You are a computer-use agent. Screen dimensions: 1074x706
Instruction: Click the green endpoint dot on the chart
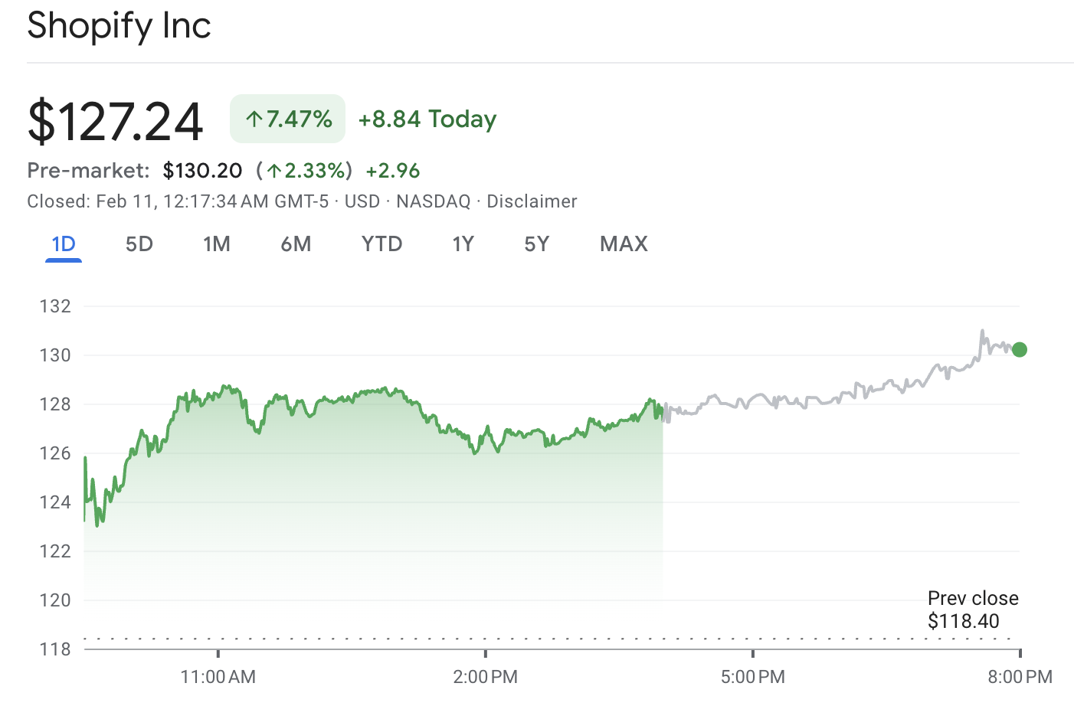1020,349
